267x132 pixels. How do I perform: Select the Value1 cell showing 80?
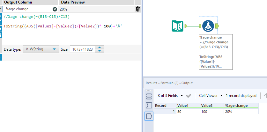(x=188, y=112)
